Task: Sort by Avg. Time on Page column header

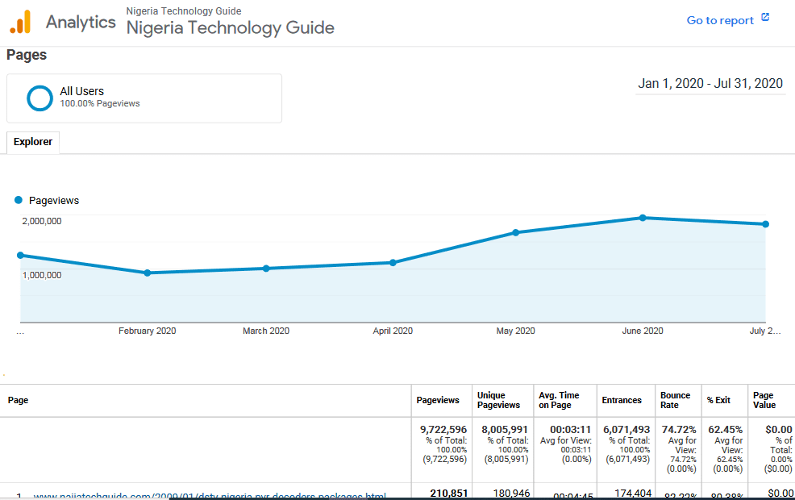Action: pos(559,400)
